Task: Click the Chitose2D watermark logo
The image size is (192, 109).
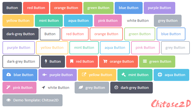Action: [x=171, y=104]
